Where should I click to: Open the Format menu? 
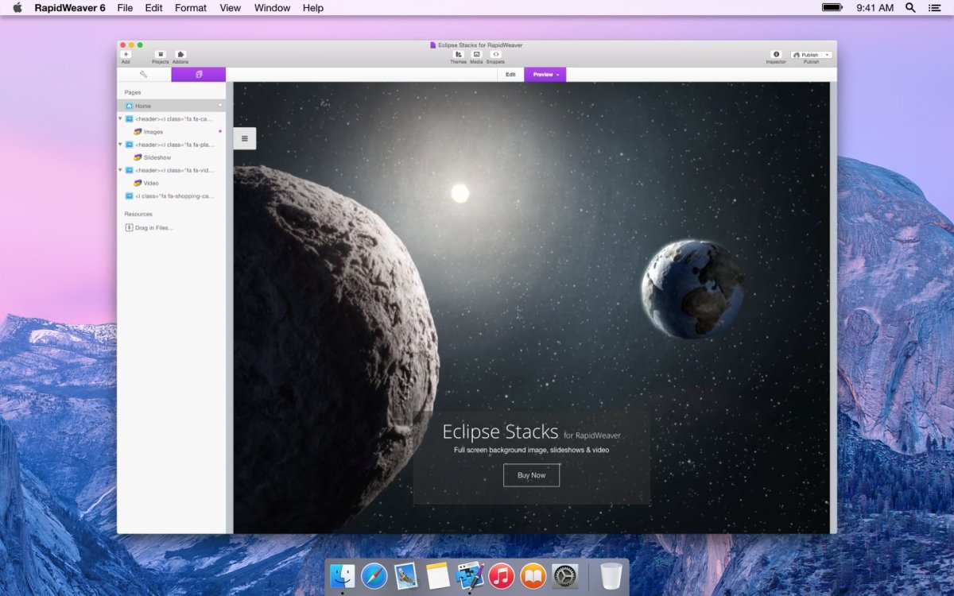[x=191, y=8]
